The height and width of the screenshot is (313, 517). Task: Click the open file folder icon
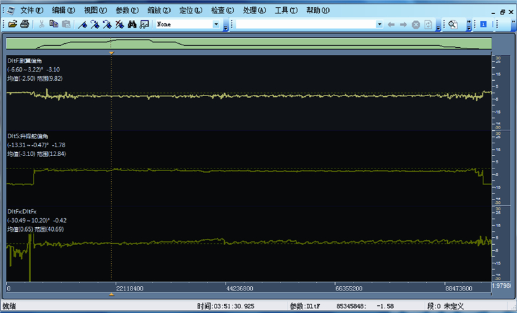tap(13, 24)
